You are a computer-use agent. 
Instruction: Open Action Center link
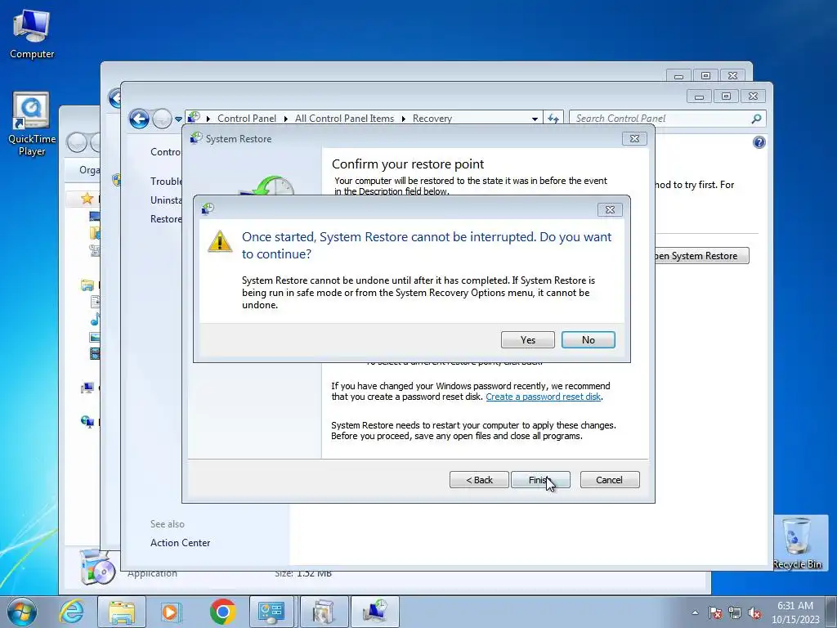point(180,543)
